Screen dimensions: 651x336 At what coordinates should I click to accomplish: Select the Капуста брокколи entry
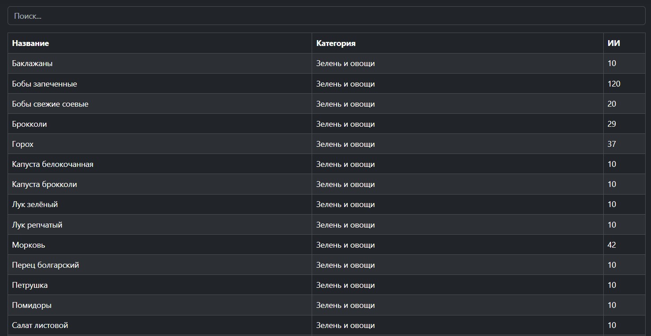click(x=45, y=184)
